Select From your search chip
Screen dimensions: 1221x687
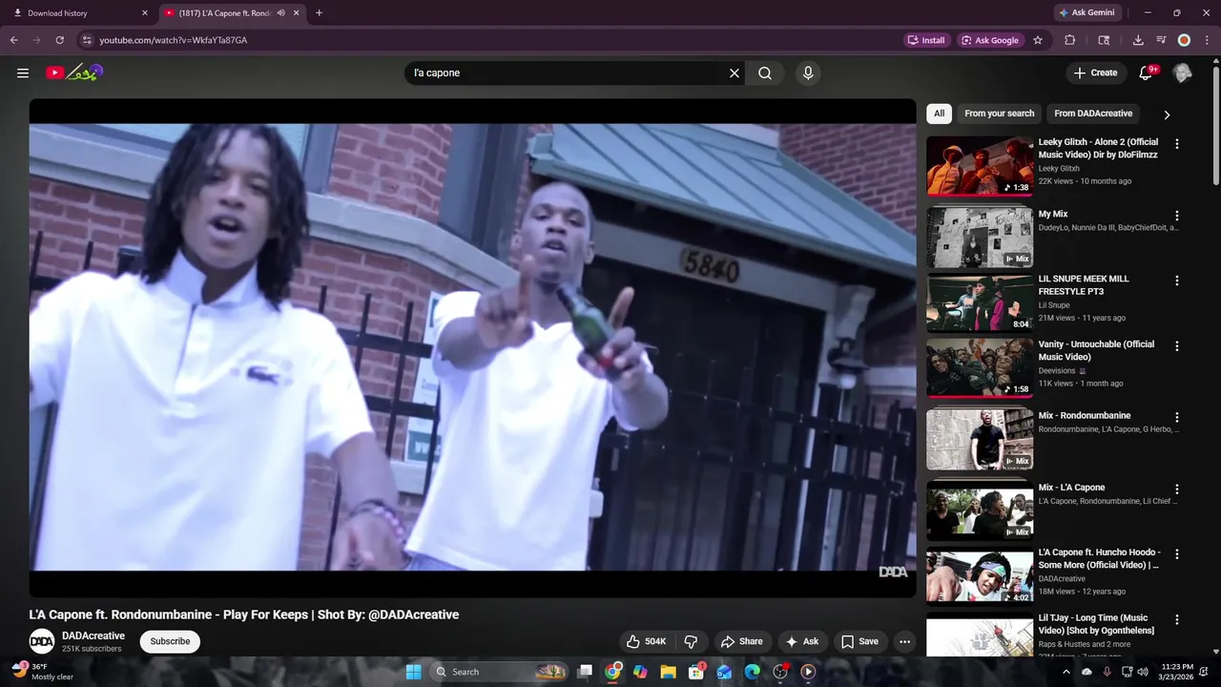(x=999, y=114)
